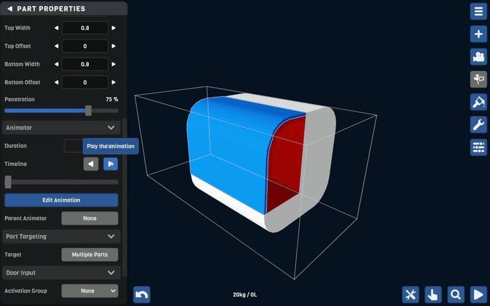
Task: Open the camera view options
Action: [478, 57]
